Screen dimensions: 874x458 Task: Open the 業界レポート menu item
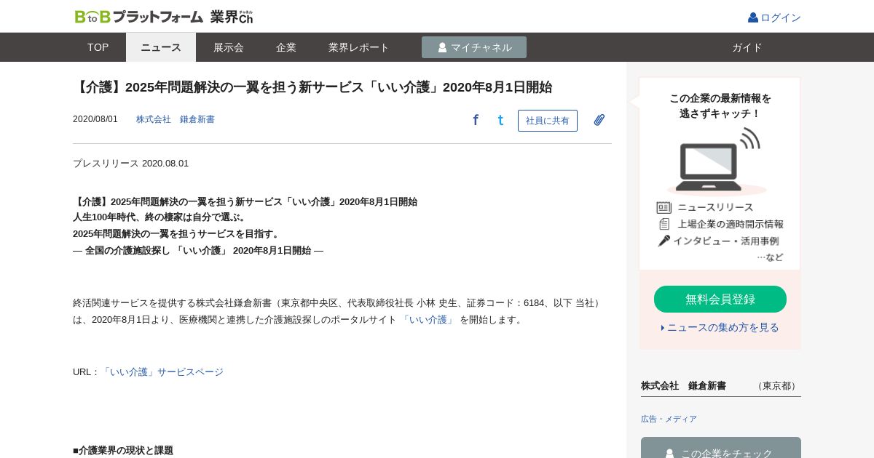click(358, 47)
